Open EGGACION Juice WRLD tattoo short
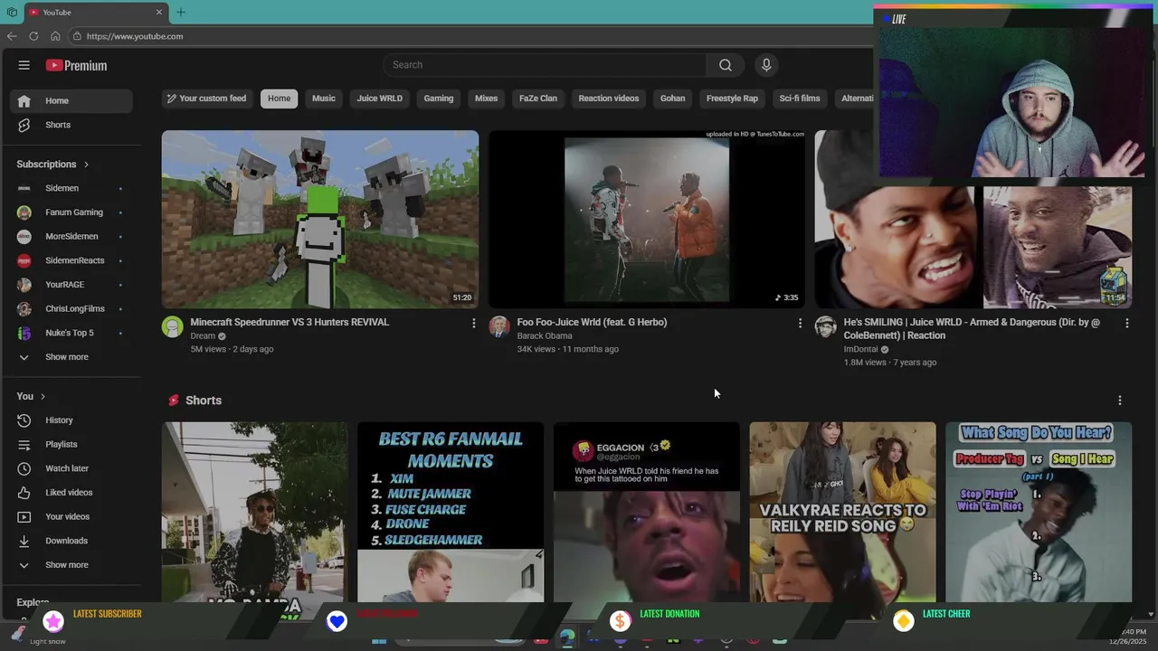The width and height of the screenshot is (1158, 651). (647, 512)
